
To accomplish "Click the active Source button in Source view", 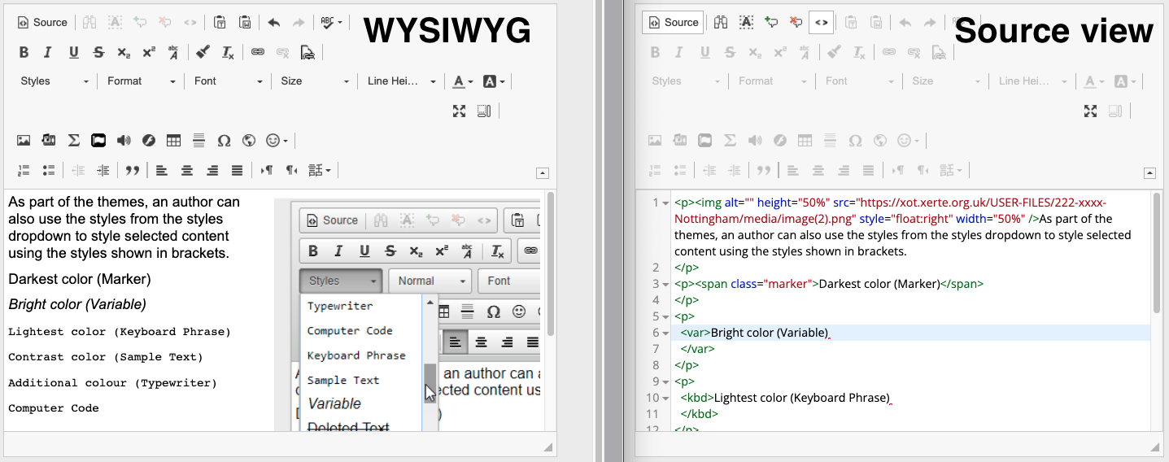I will [x=672, y=23].
